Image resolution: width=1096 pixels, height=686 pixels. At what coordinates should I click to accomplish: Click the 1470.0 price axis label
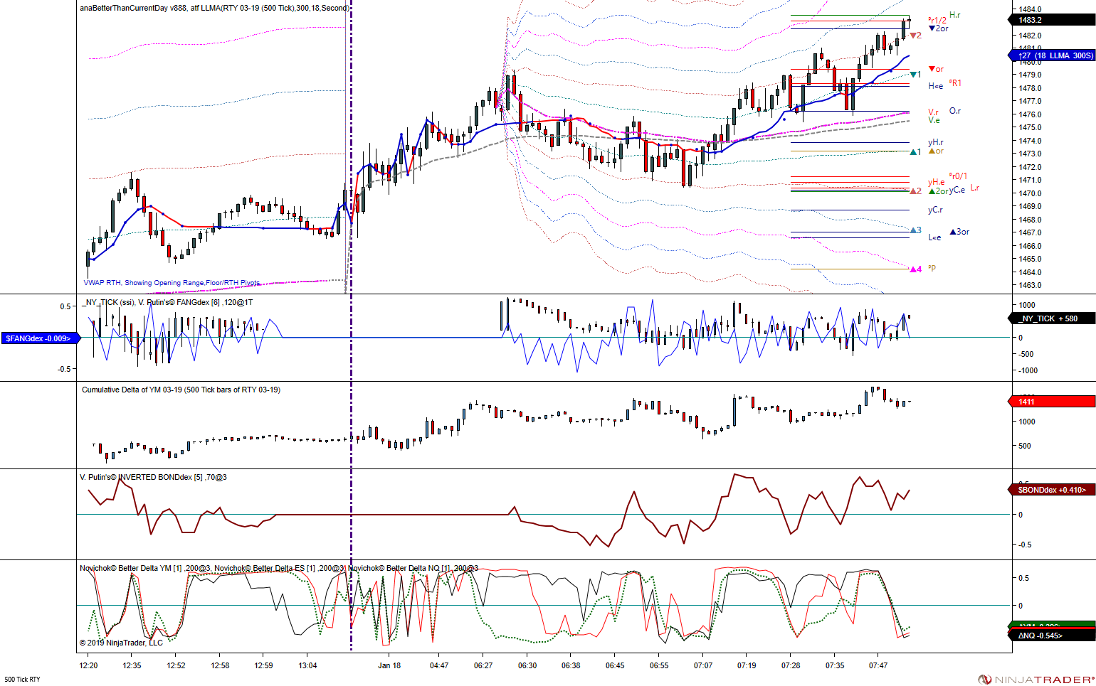tap(1031, 193)
